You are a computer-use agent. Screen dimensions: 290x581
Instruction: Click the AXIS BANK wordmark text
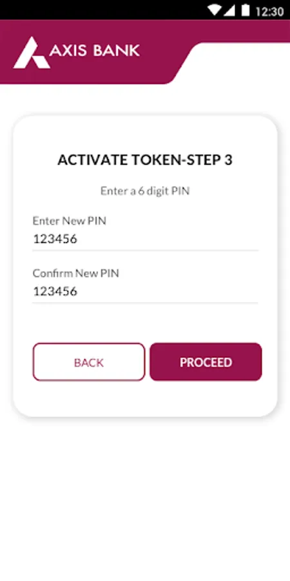[x=95, y=50]
